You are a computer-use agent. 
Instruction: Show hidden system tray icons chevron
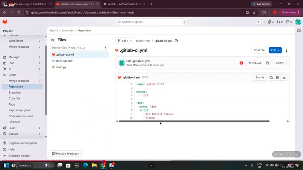click(245, 165)
